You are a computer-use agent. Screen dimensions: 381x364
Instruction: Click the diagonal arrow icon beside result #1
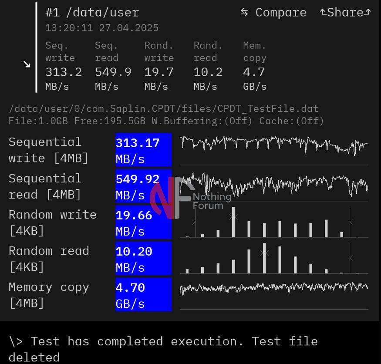click(x=27, y=64)
